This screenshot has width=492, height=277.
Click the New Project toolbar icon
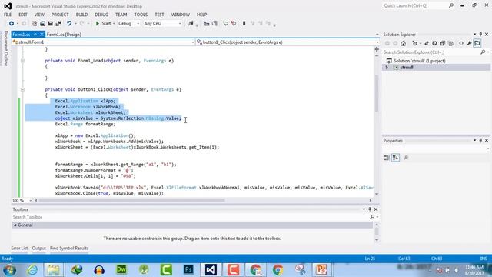(35, 24)
